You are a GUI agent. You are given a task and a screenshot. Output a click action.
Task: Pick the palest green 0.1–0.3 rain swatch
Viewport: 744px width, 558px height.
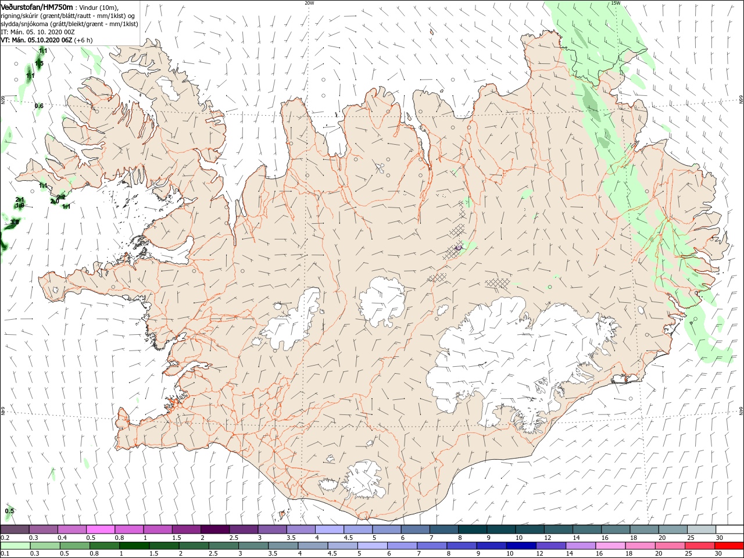coord(15,546)
